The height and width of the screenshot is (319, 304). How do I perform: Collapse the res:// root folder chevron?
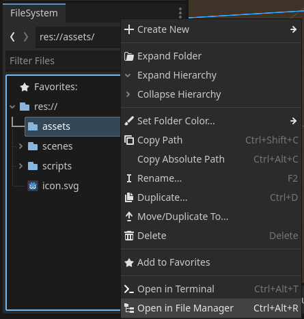[x=12, y=107]
